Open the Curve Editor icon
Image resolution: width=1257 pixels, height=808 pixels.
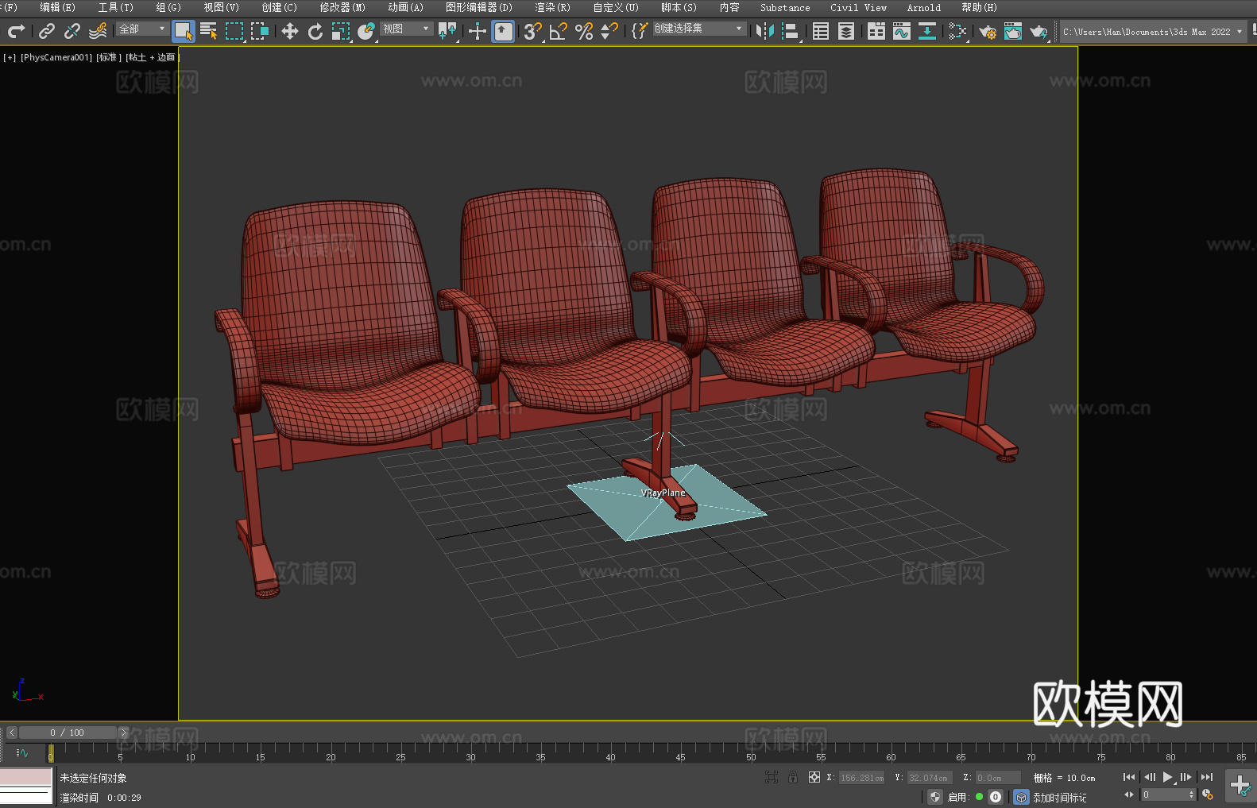click(902, 31)
